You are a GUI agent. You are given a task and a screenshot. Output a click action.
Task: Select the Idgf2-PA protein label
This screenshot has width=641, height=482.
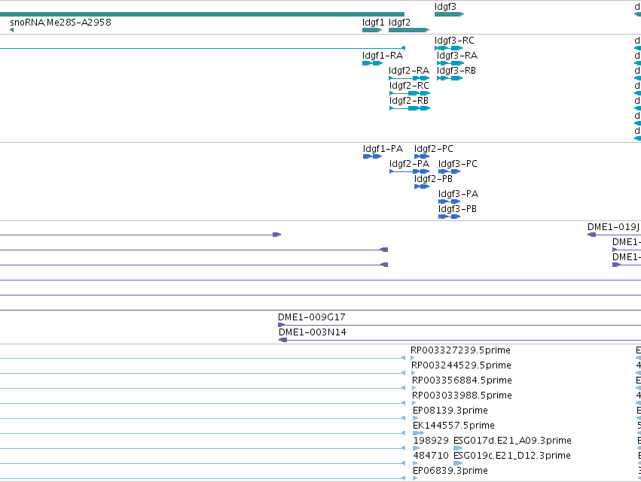click(x=409, y=164)
